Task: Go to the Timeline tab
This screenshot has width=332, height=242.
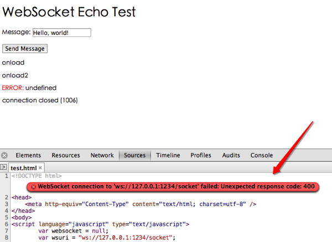Action: 168,155
